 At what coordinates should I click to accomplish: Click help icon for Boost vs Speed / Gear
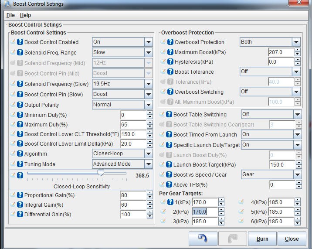point(169,174)
